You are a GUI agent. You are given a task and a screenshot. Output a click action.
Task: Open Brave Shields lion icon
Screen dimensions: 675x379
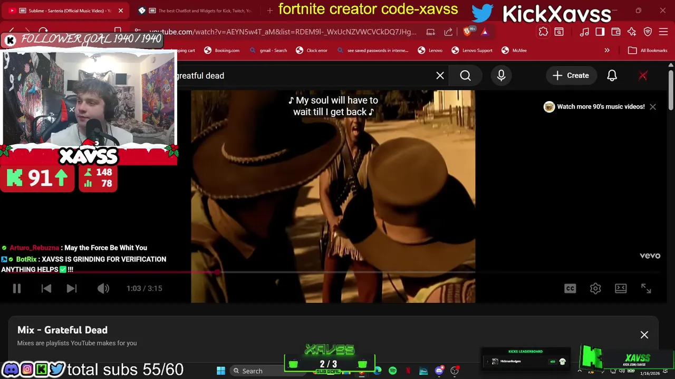pos(468,32)
